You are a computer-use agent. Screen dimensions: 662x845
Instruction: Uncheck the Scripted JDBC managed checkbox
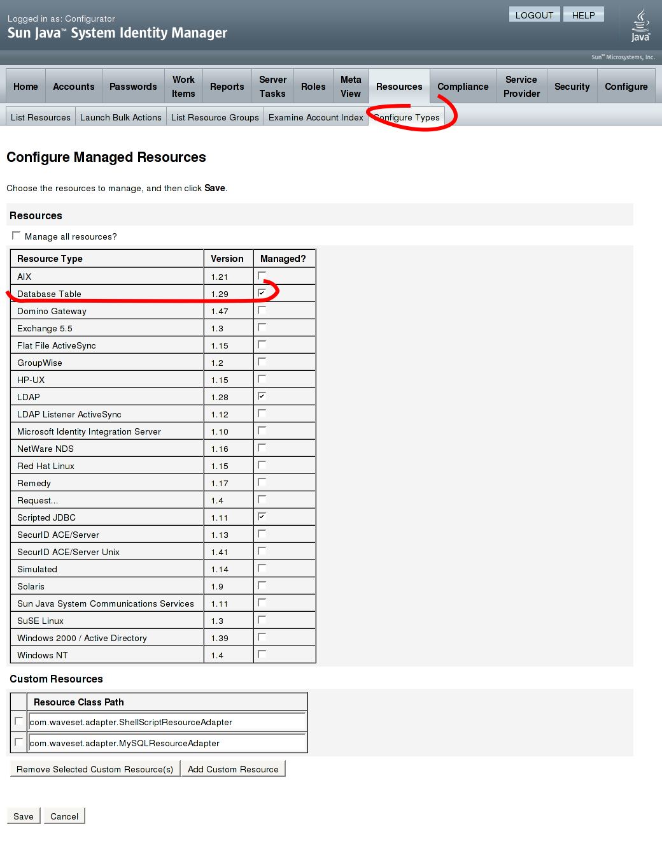point(262,516)
